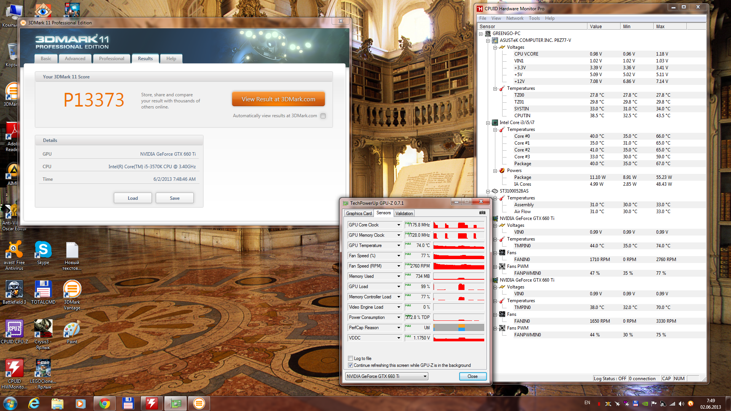This screenshot has width=731, height=411.
Task: Click the PerfCap Reason color bar graph
Action: pos(459,328)
